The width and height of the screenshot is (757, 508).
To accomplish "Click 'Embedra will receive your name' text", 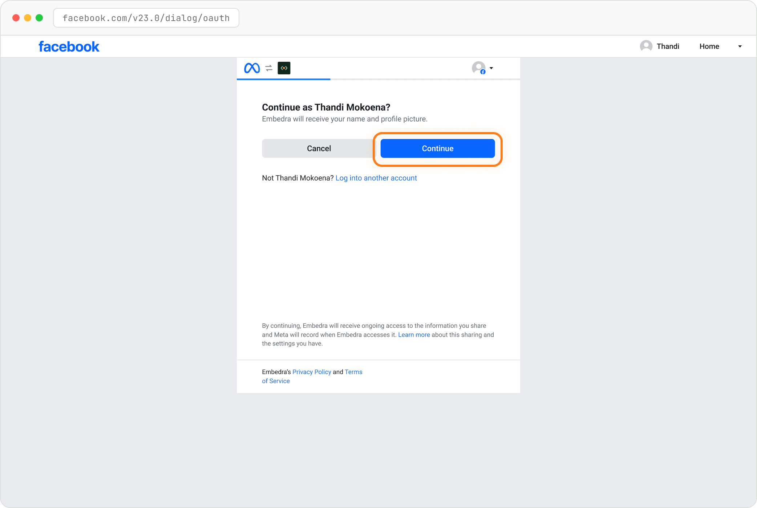I will point(345,119).
